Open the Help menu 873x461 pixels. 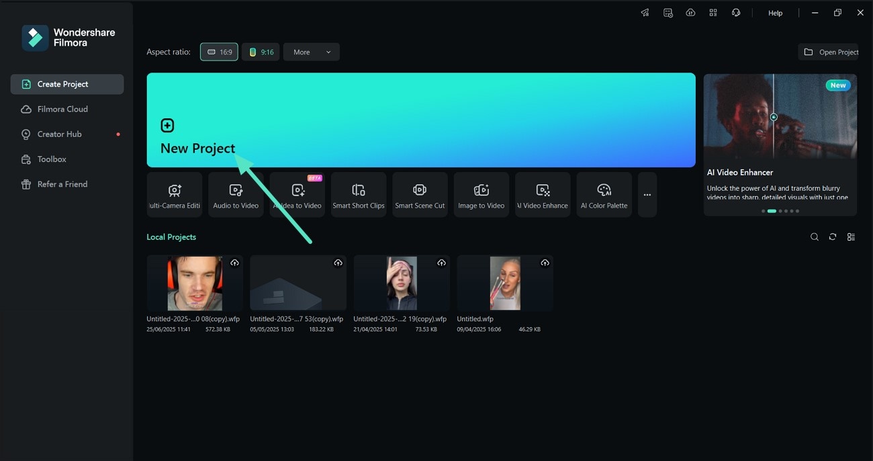coord(775,13)
